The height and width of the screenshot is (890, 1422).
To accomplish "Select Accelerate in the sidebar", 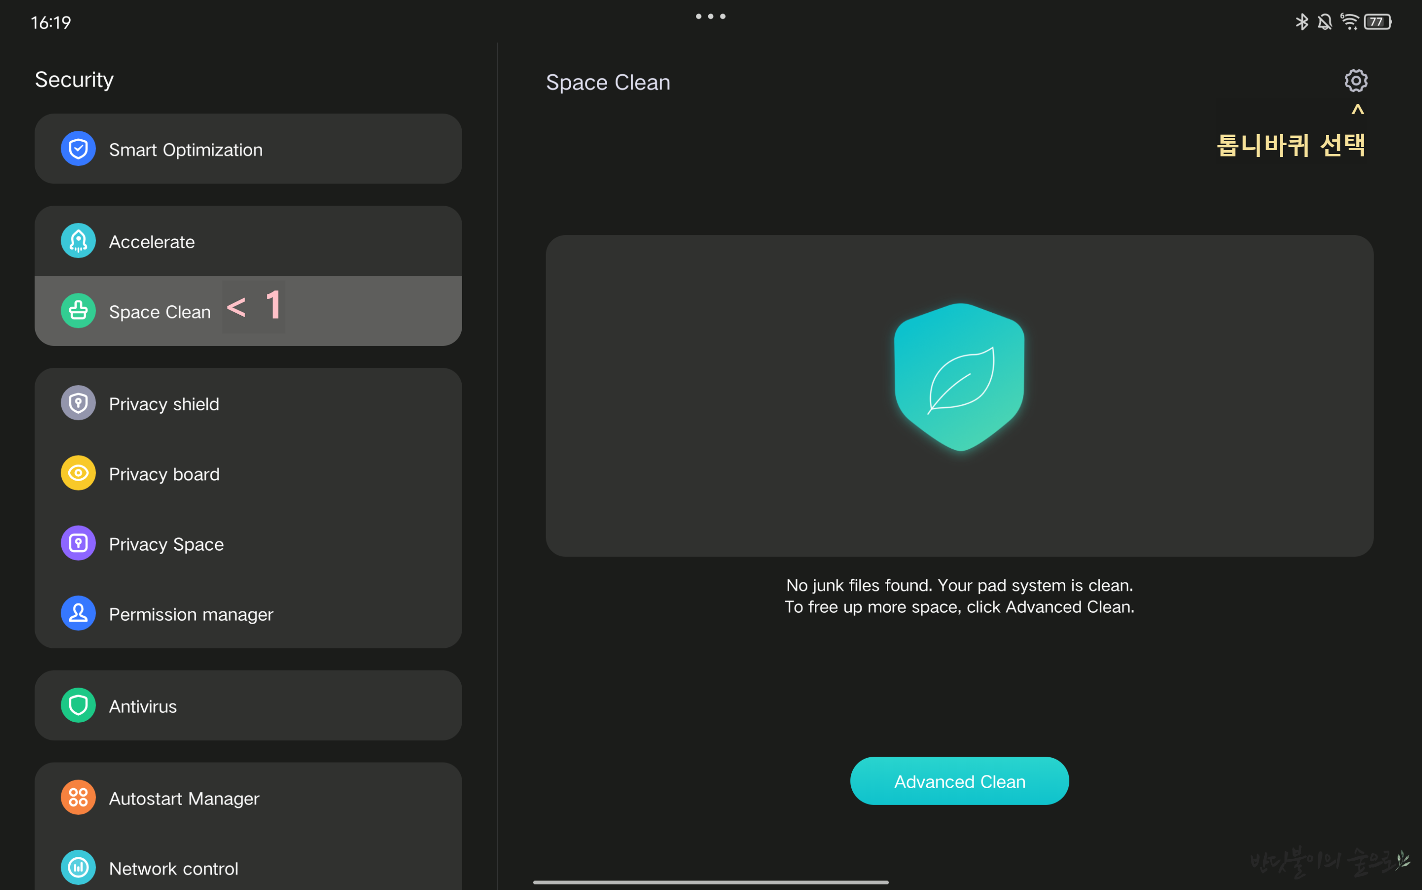I will coord(247,241).
